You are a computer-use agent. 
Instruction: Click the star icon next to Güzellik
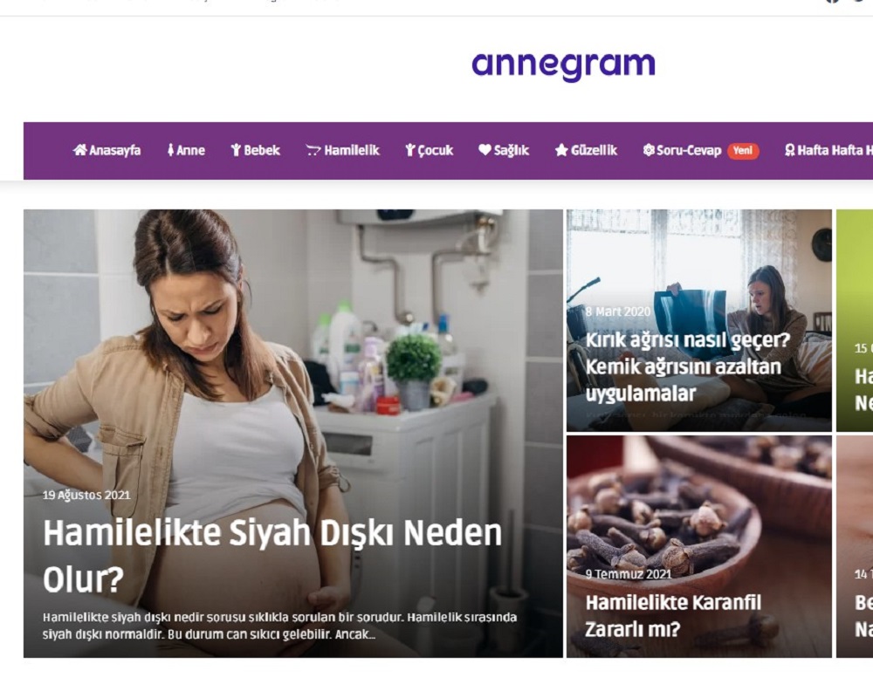[561, 150]
